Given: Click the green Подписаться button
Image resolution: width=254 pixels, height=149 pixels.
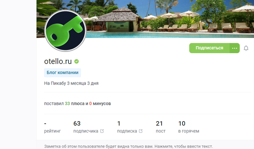Looking at the screenshot, I should (209, 48).
